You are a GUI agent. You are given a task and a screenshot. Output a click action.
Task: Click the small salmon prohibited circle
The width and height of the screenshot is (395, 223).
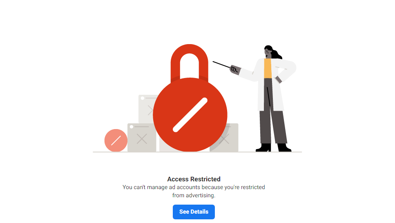tap(116, 140)
